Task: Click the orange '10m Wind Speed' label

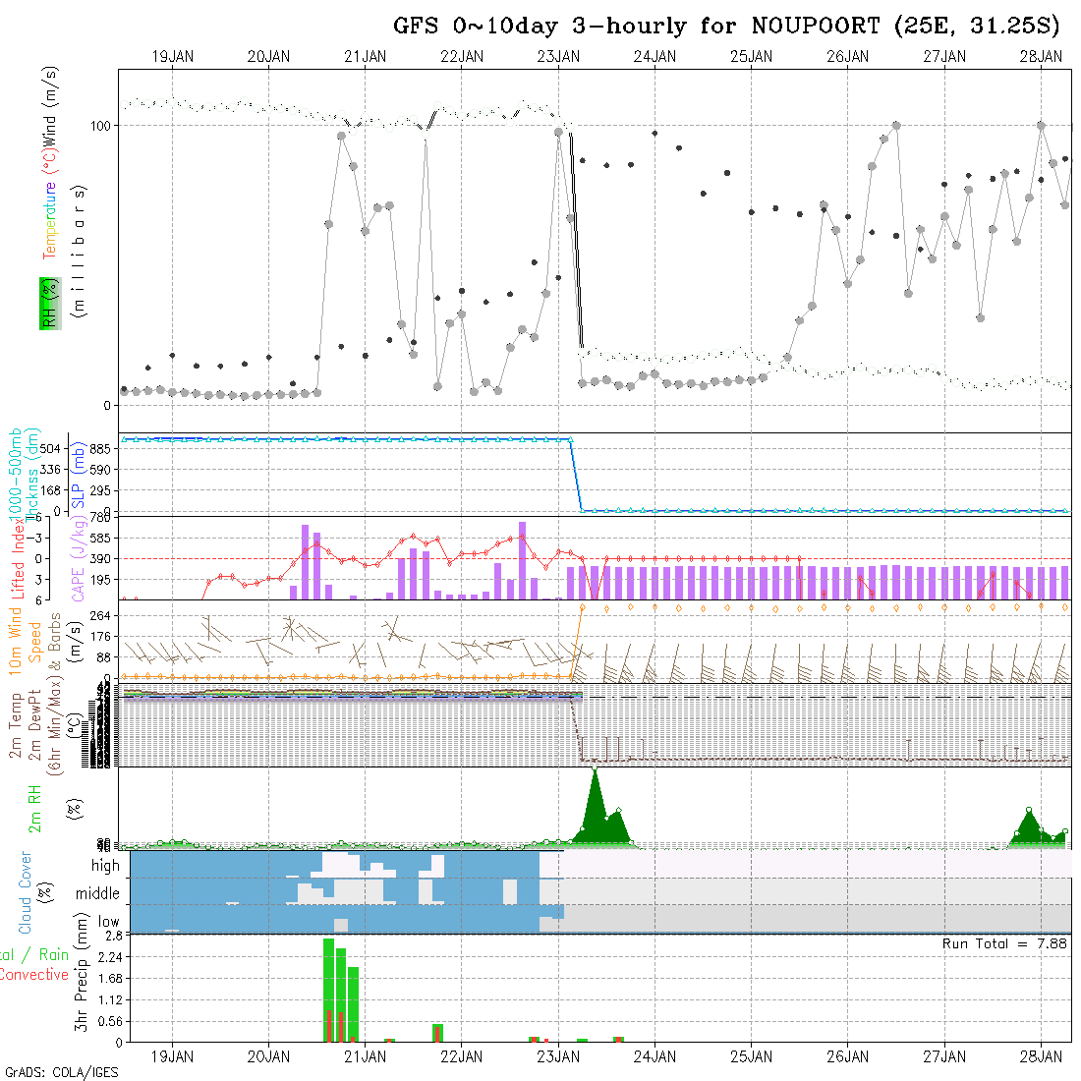Action: [x=25, y=641]
